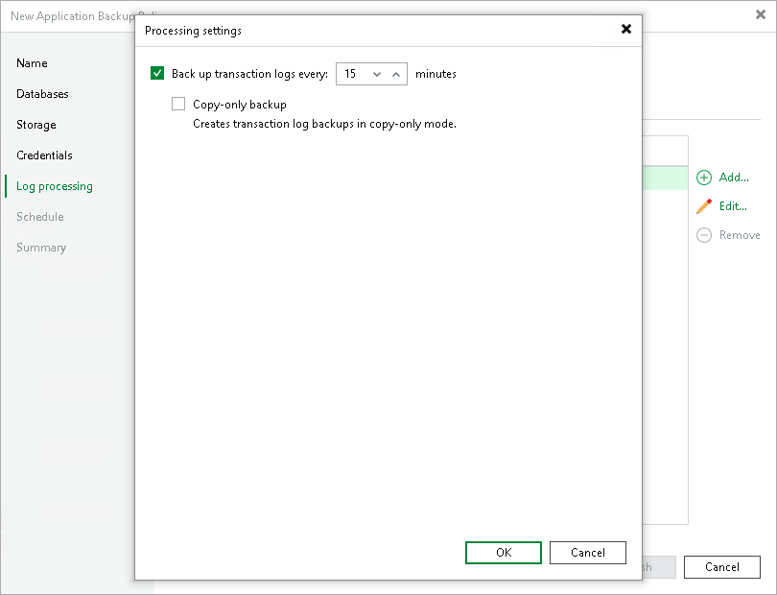Increase minutes using the up arrow
This screenshot has height=595, width=777.
pyautogui.click(x=396, y=73)
